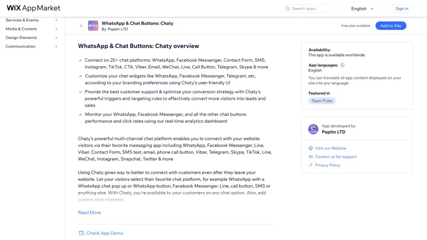The image size is (427, 240).
Task: Click 'This app is available worldwide' text
Action: [x=337, y=55]
